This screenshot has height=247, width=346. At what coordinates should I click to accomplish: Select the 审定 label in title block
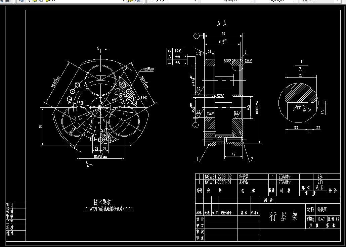click(x=200, y=238)
